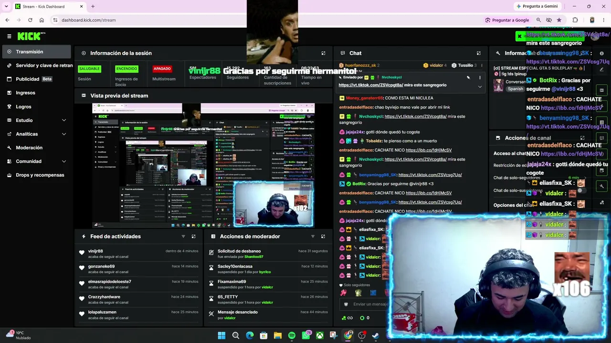Viewport: 611px width, 343px height.
Task: Click the stream preview thumbnail
Action: tap(203, 165)
